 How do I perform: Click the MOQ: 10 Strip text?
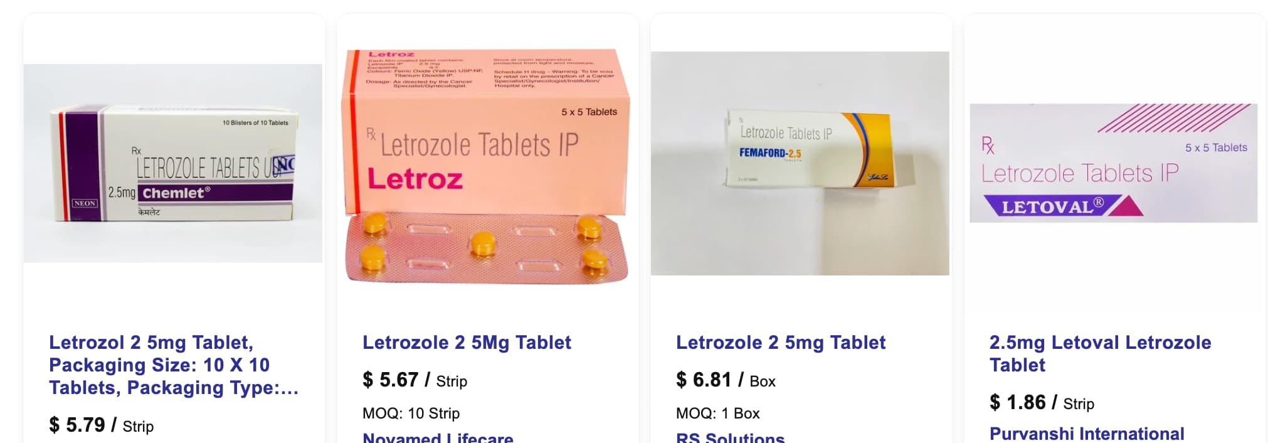pyautogui.click(x=411, y=414)
